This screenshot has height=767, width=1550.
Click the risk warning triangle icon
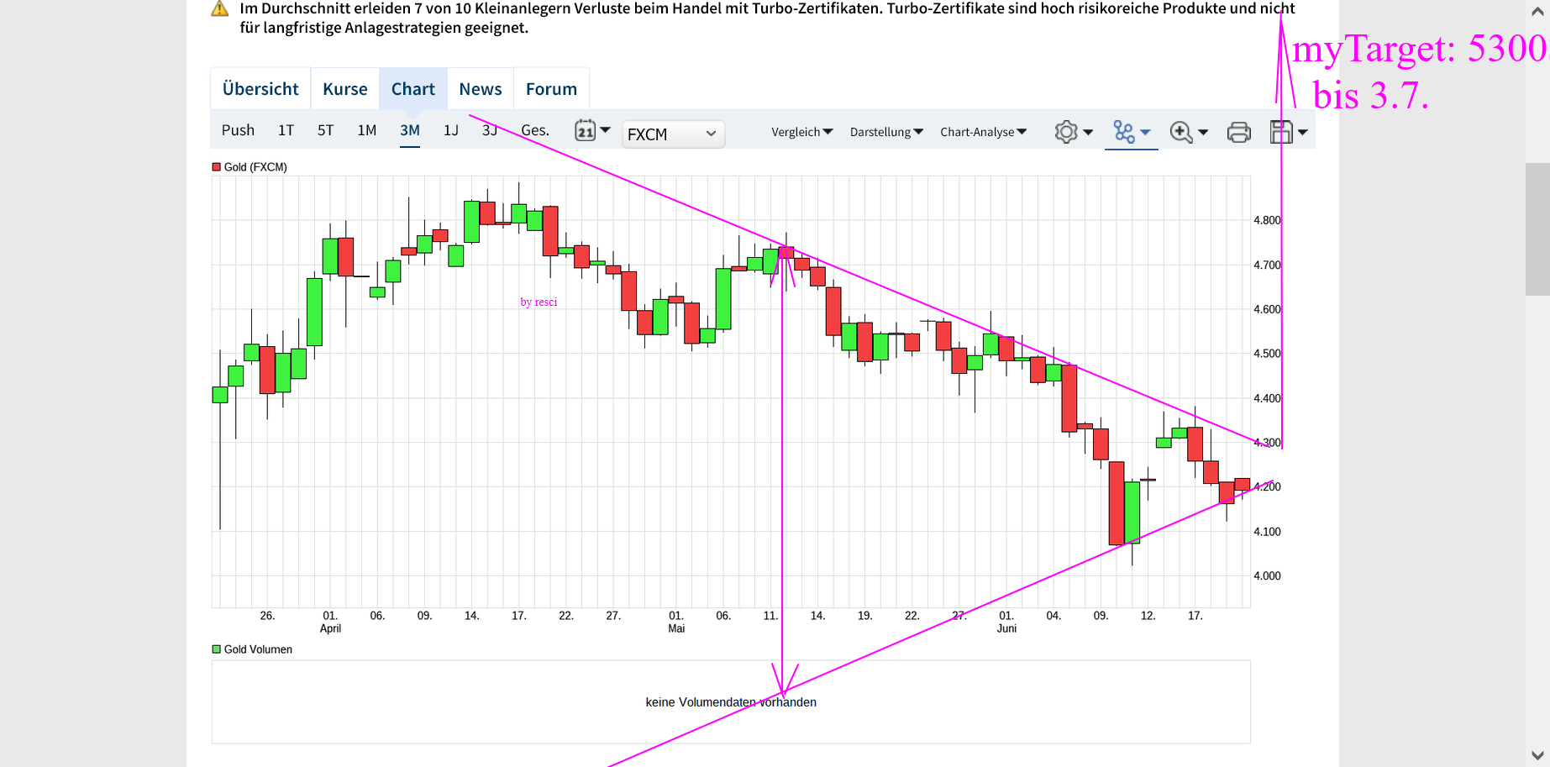[x=219, y=8]
